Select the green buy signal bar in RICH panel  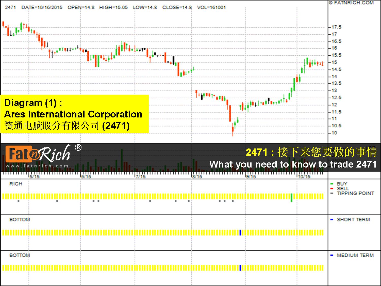click(291, 198)
